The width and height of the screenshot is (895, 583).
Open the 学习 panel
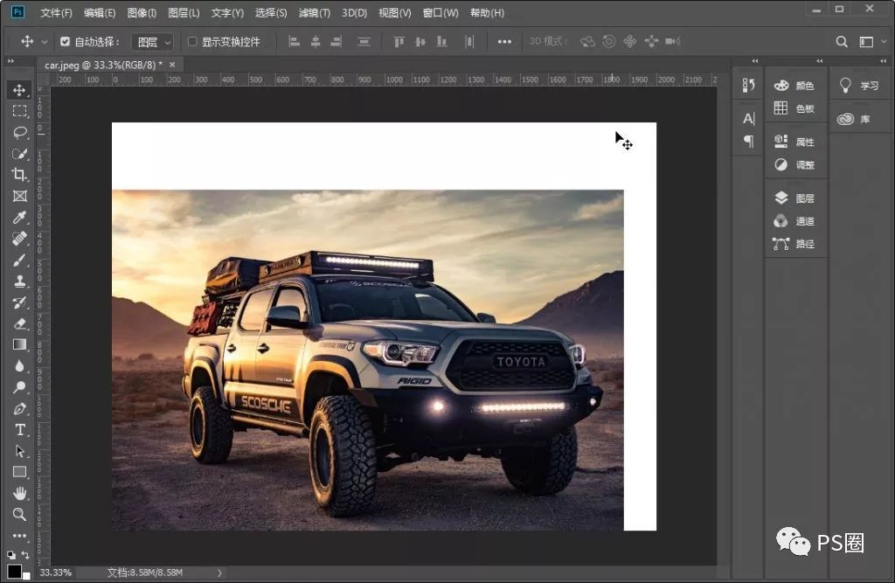tap(859, 86)
